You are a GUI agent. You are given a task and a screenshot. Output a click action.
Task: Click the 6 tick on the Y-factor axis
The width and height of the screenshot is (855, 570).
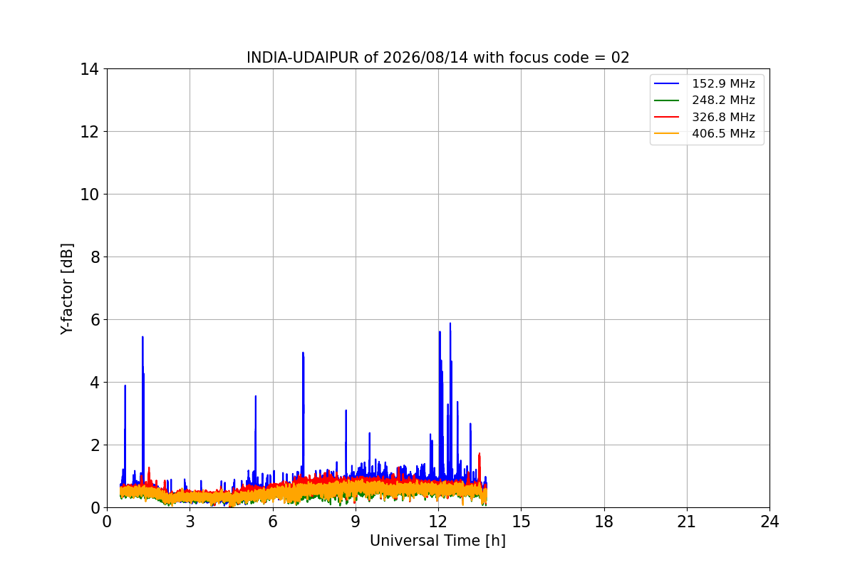[93, 319]
